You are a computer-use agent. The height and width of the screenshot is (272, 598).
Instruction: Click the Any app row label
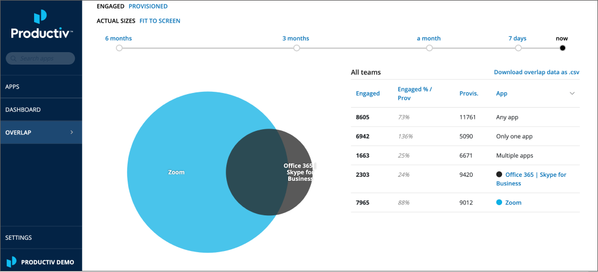(x=507, y=117)
